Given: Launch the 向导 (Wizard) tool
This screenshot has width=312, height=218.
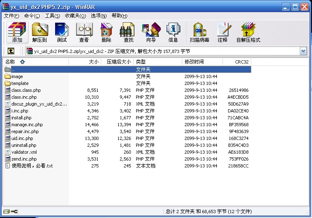Looking at the screenshot, I should tap(151, 32).
